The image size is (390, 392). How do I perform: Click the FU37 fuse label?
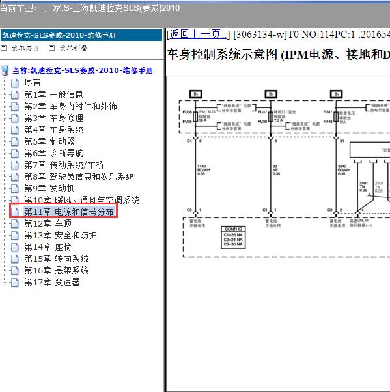pos(262,112)
